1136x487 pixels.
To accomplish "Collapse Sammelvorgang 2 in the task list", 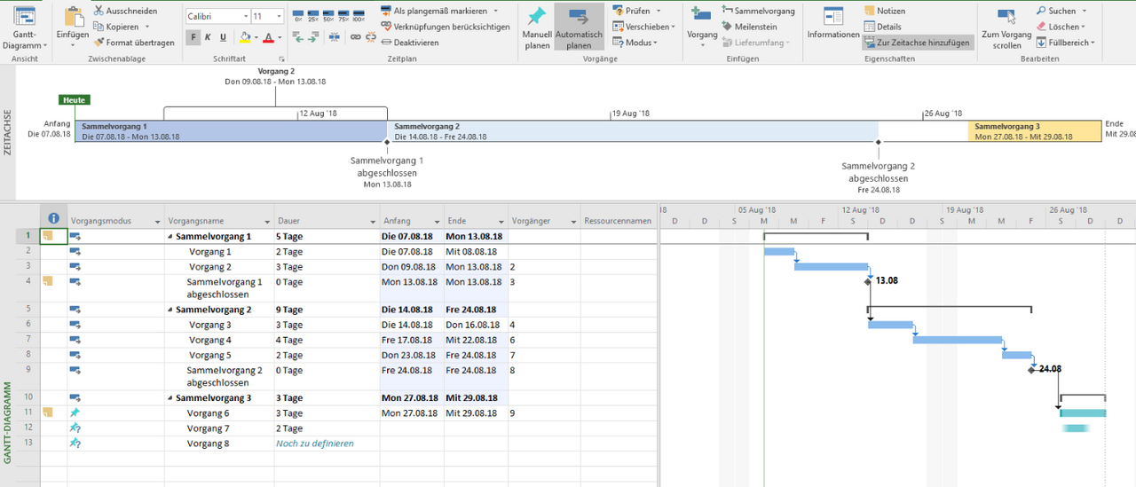I will [x=170, y=310].
